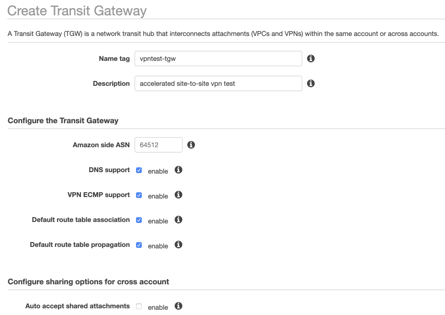Focus the Description text input field
Image resolution: width=445 pixels, height=315 pixels.
[218, 83]
